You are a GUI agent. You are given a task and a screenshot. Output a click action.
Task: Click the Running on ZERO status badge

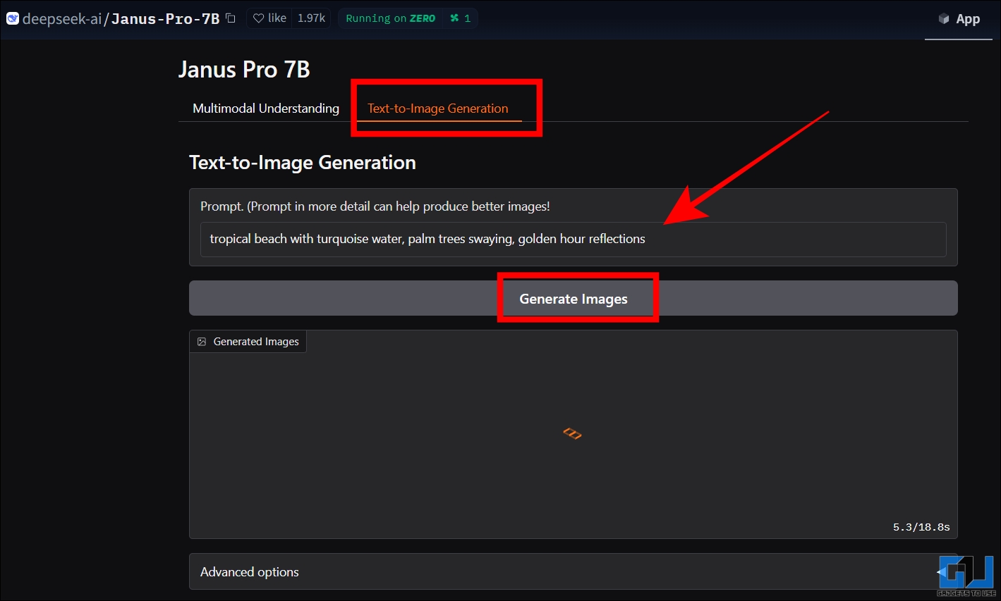click(x=390, y=18)
